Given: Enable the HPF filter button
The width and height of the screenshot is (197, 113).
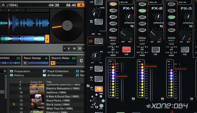Looking at the screenshot, I should click(x=98, y=69).
